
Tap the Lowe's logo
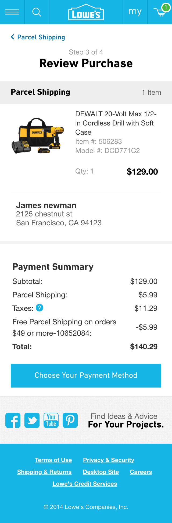tap(86, 11)
